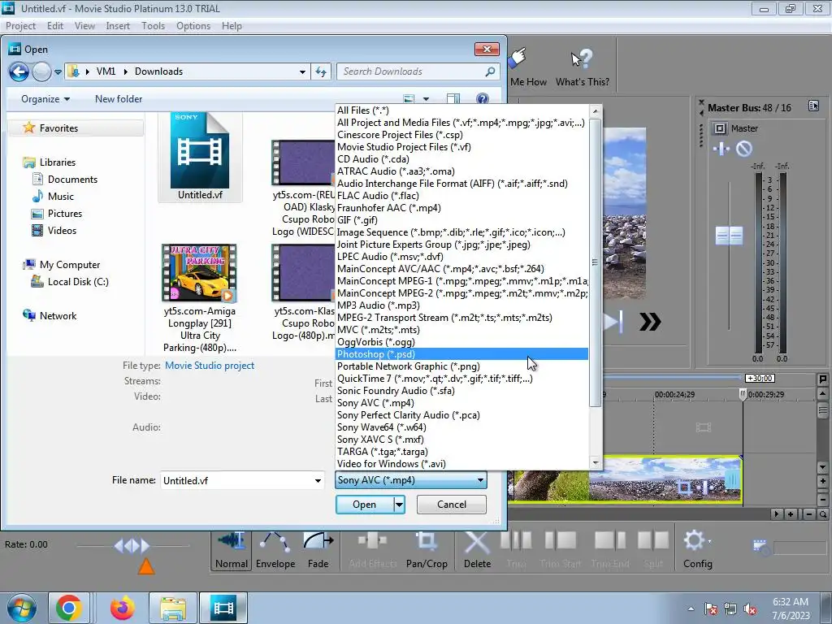Click the search magnifier icon
Viewport: 832px width, 624px height.
490,71
